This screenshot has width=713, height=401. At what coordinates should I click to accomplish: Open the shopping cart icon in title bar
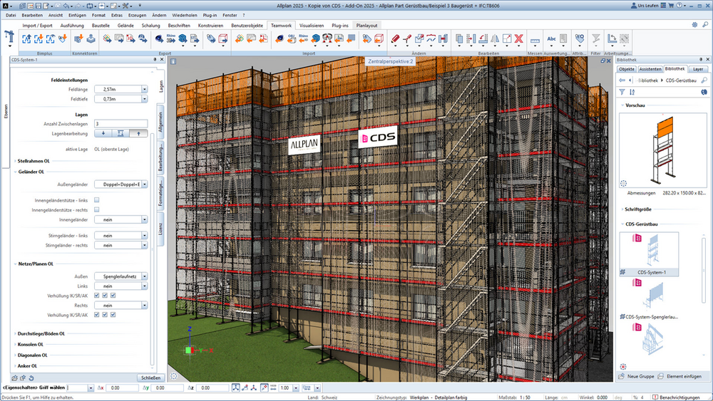click(x=670, y=6)
